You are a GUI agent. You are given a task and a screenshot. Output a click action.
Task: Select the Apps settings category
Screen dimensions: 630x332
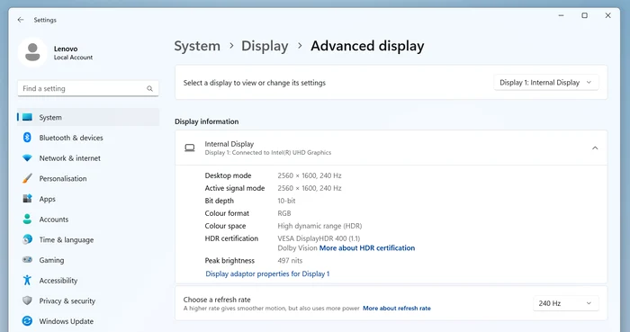tap(88, 199)
